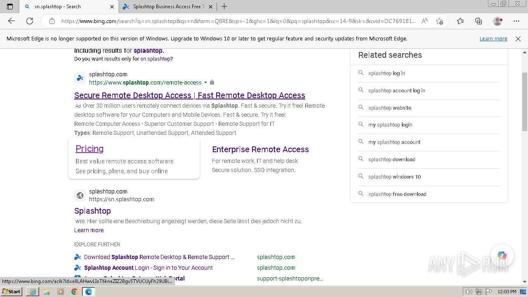Open the Copilot floating icon
Viewport: 528px width, 297px height.
(x=502, y=256)
